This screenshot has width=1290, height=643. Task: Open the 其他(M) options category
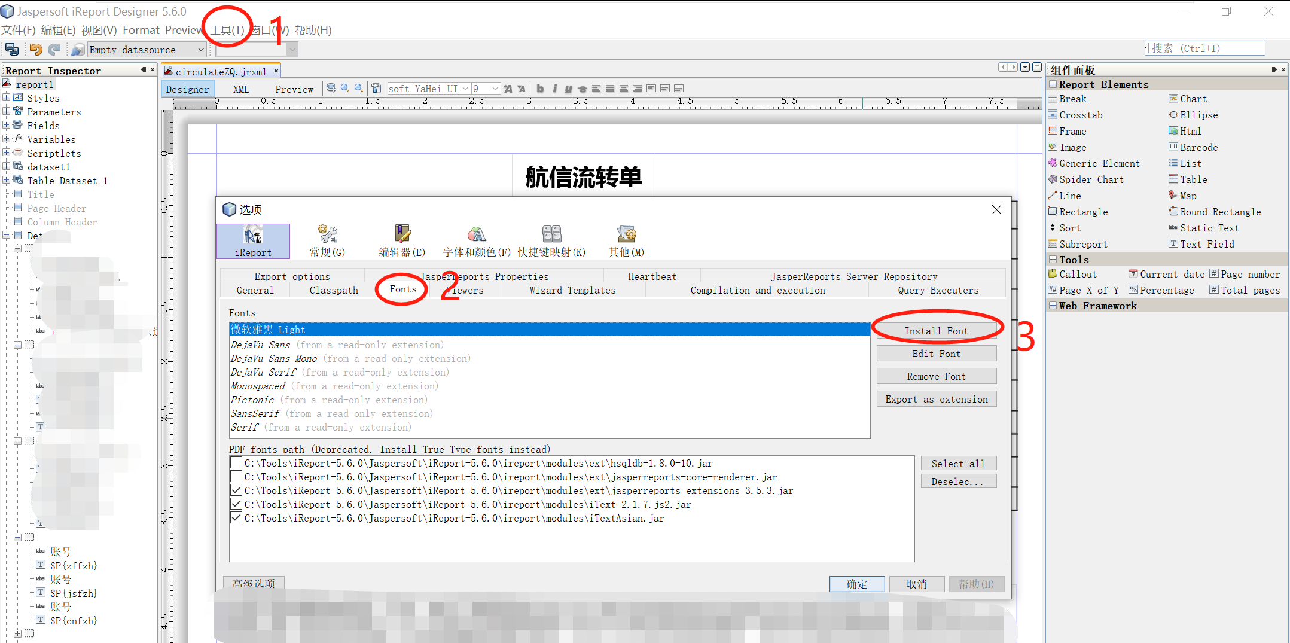coord(626,241)
